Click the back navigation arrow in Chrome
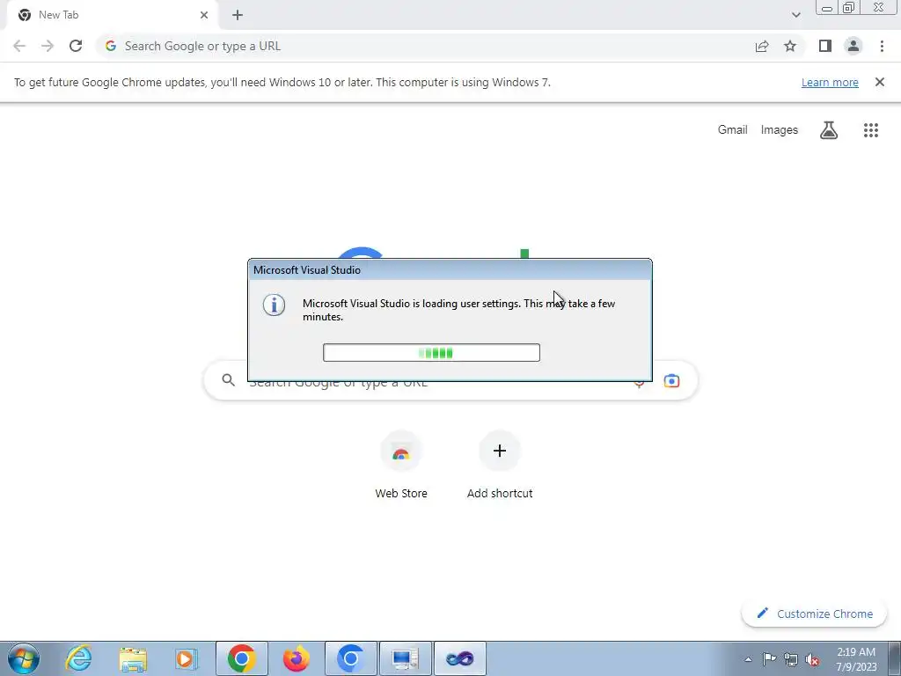 point(19,46)
